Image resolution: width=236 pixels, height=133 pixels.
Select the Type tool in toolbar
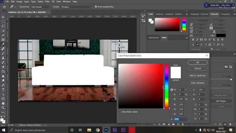[3, 89]
